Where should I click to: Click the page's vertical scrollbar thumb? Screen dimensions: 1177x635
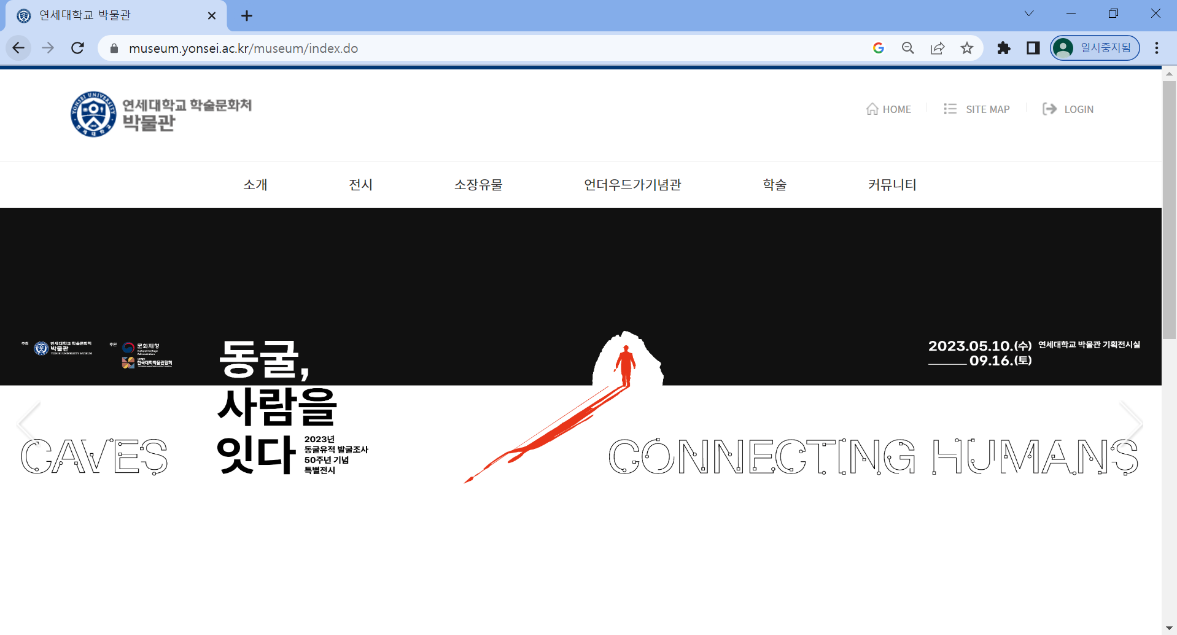click(x=1169, y=210)
